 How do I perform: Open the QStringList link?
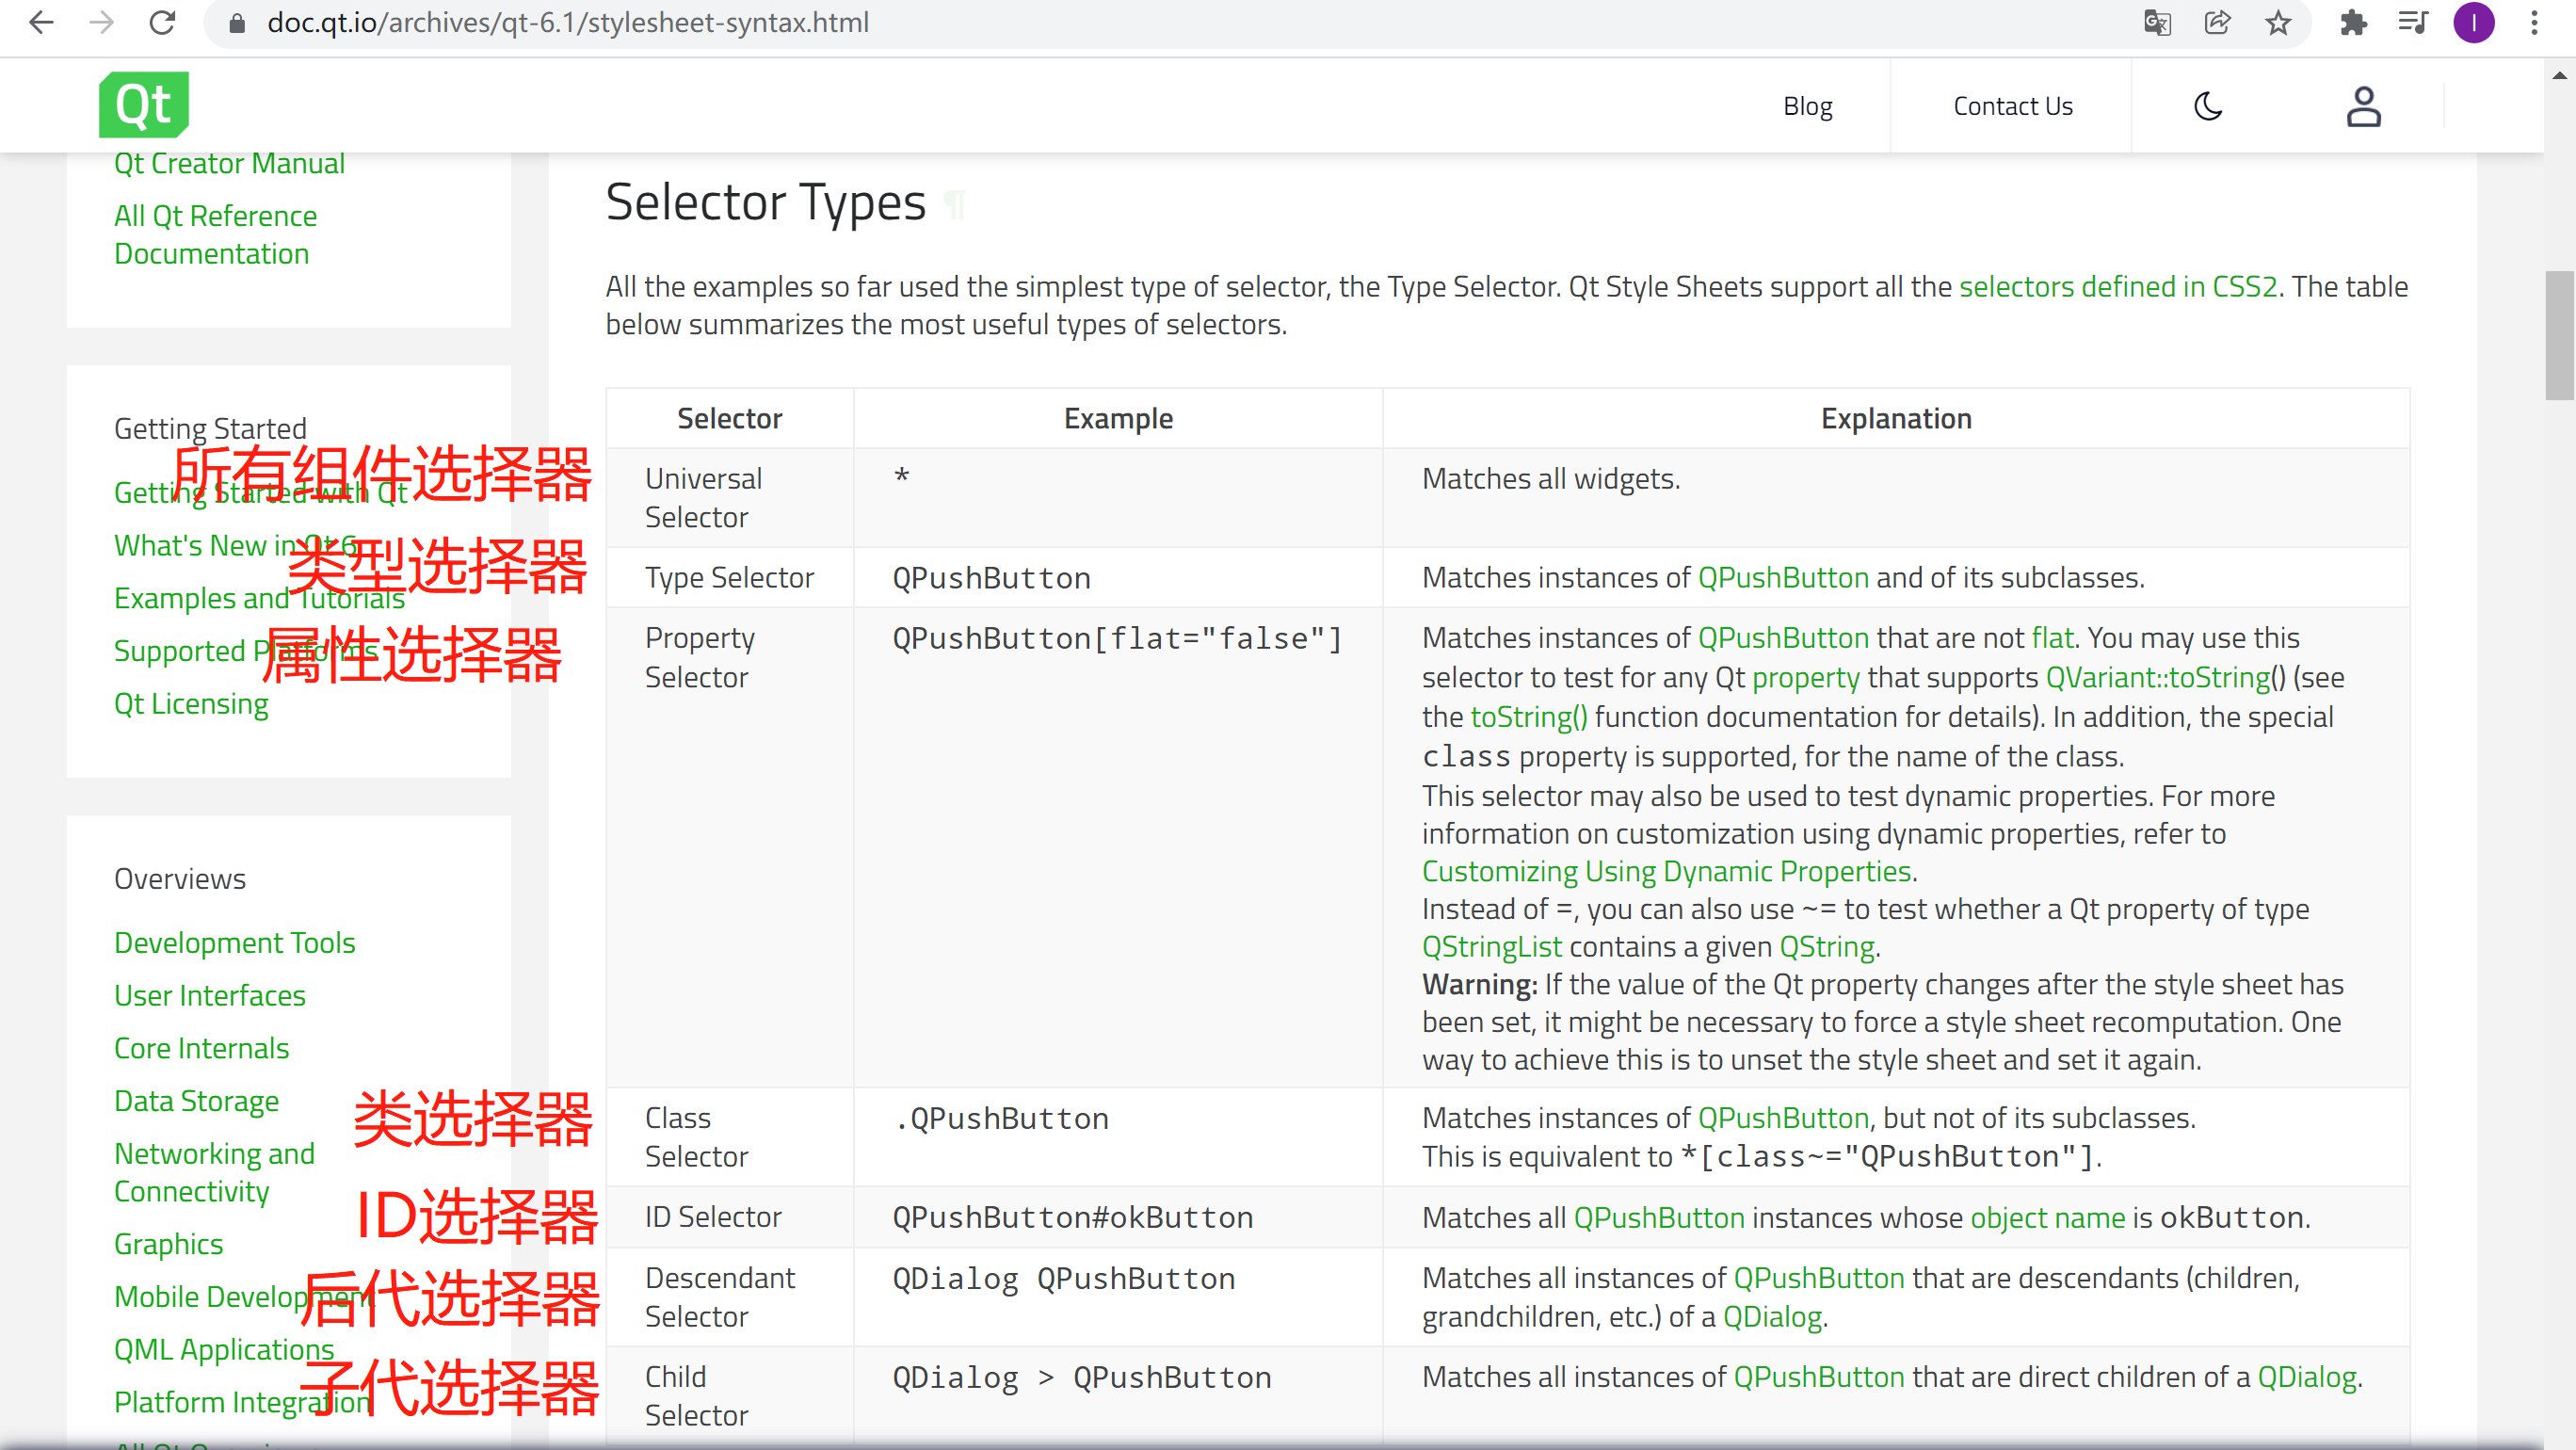(1491, 946)
